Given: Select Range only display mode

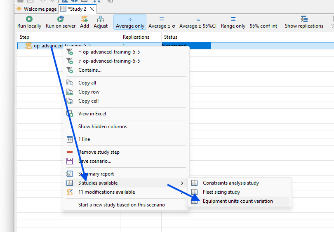Looking at the screenshot, I should [x=233, y=22].
